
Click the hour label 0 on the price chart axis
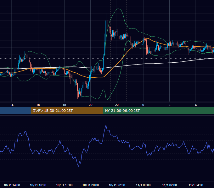pos(143,105)
